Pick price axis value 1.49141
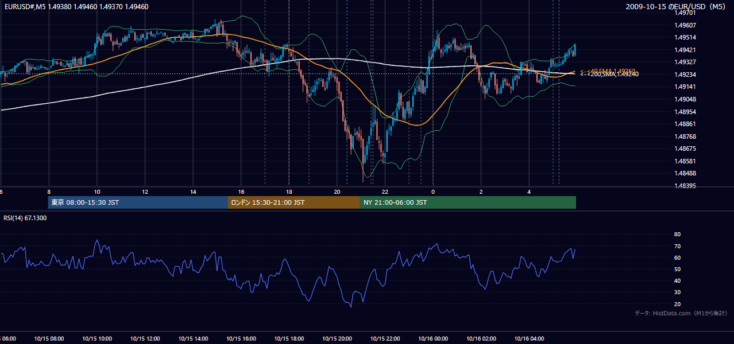Image resolution: width=734 pixels, height=344 pixels. pos(685,87)
